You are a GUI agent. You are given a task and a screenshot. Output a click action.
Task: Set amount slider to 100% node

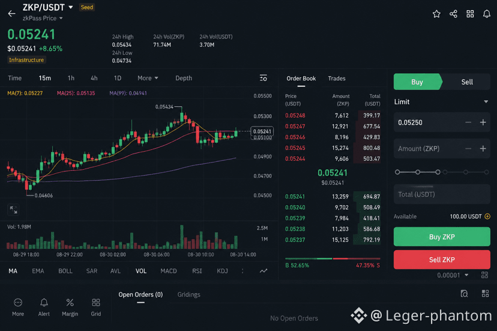pyautogui.click(x=486, y=172)
